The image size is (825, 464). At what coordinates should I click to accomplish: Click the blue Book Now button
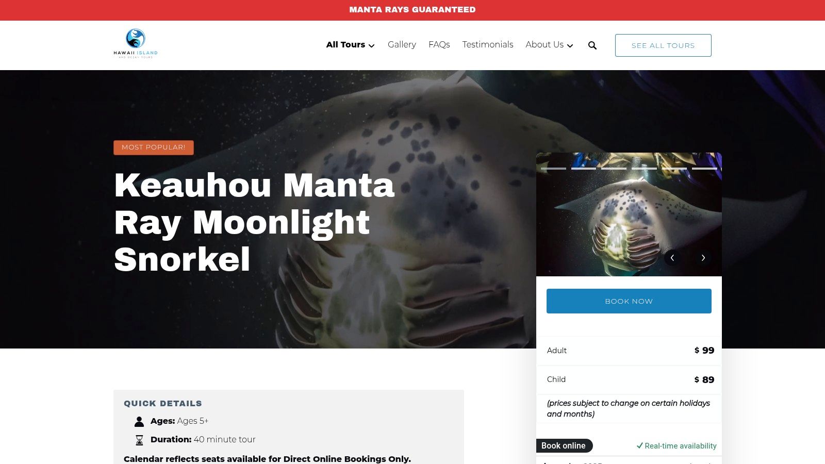(x=629, y=301)
